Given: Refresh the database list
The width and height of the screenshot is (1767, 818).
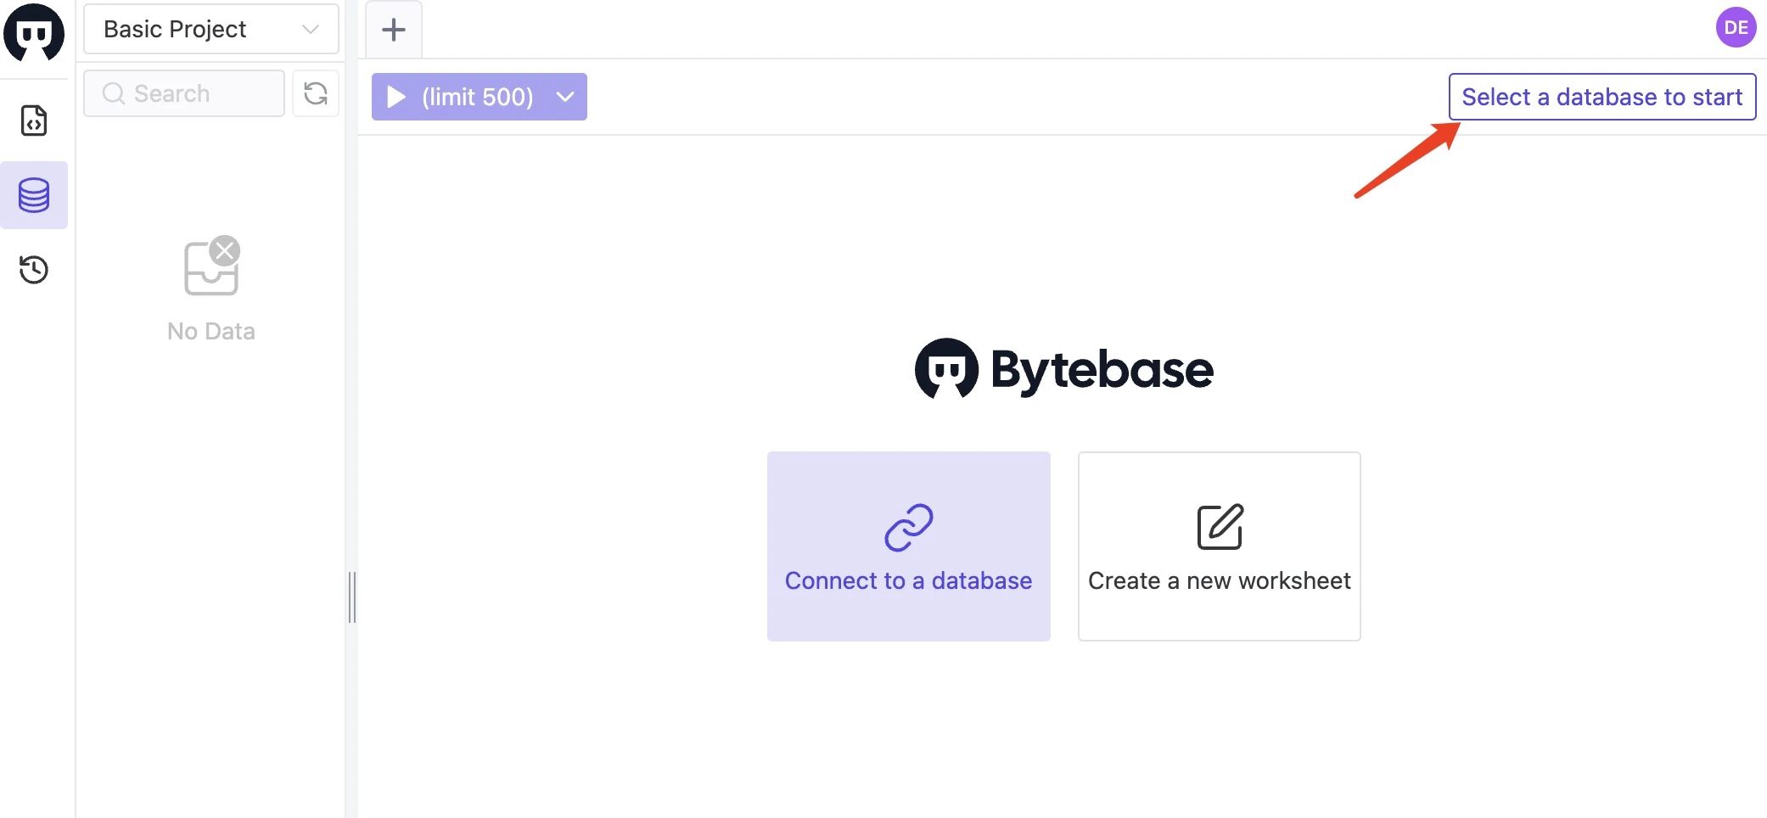Looking at the screenshot, I should [316, 93].
